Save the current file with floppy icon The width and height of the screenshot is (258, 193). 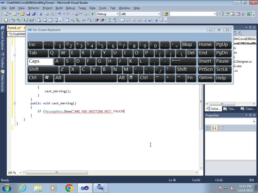[x=28, y=14]
